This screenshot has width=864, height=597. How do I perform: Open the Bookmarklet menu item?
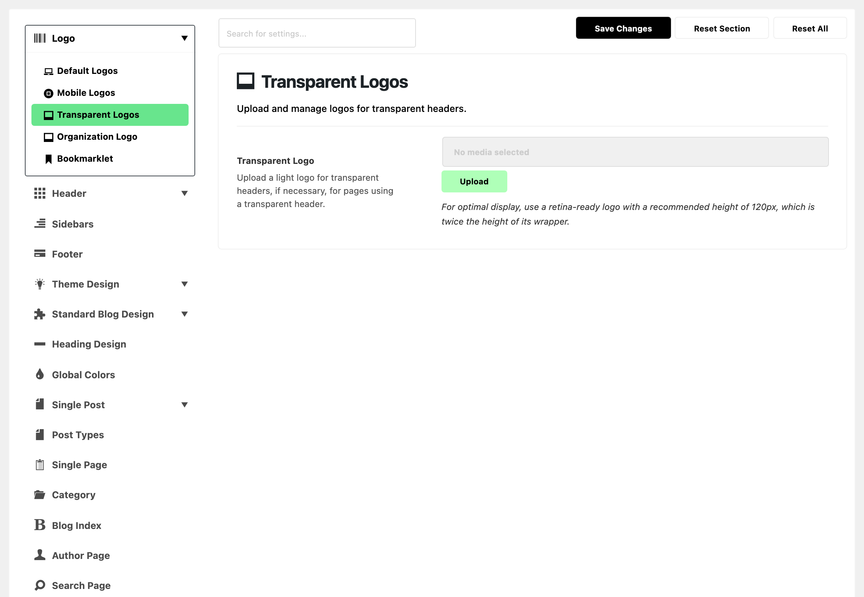tap(110, 159)
